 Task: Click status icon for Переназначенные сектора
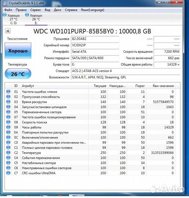coord(8,112)
